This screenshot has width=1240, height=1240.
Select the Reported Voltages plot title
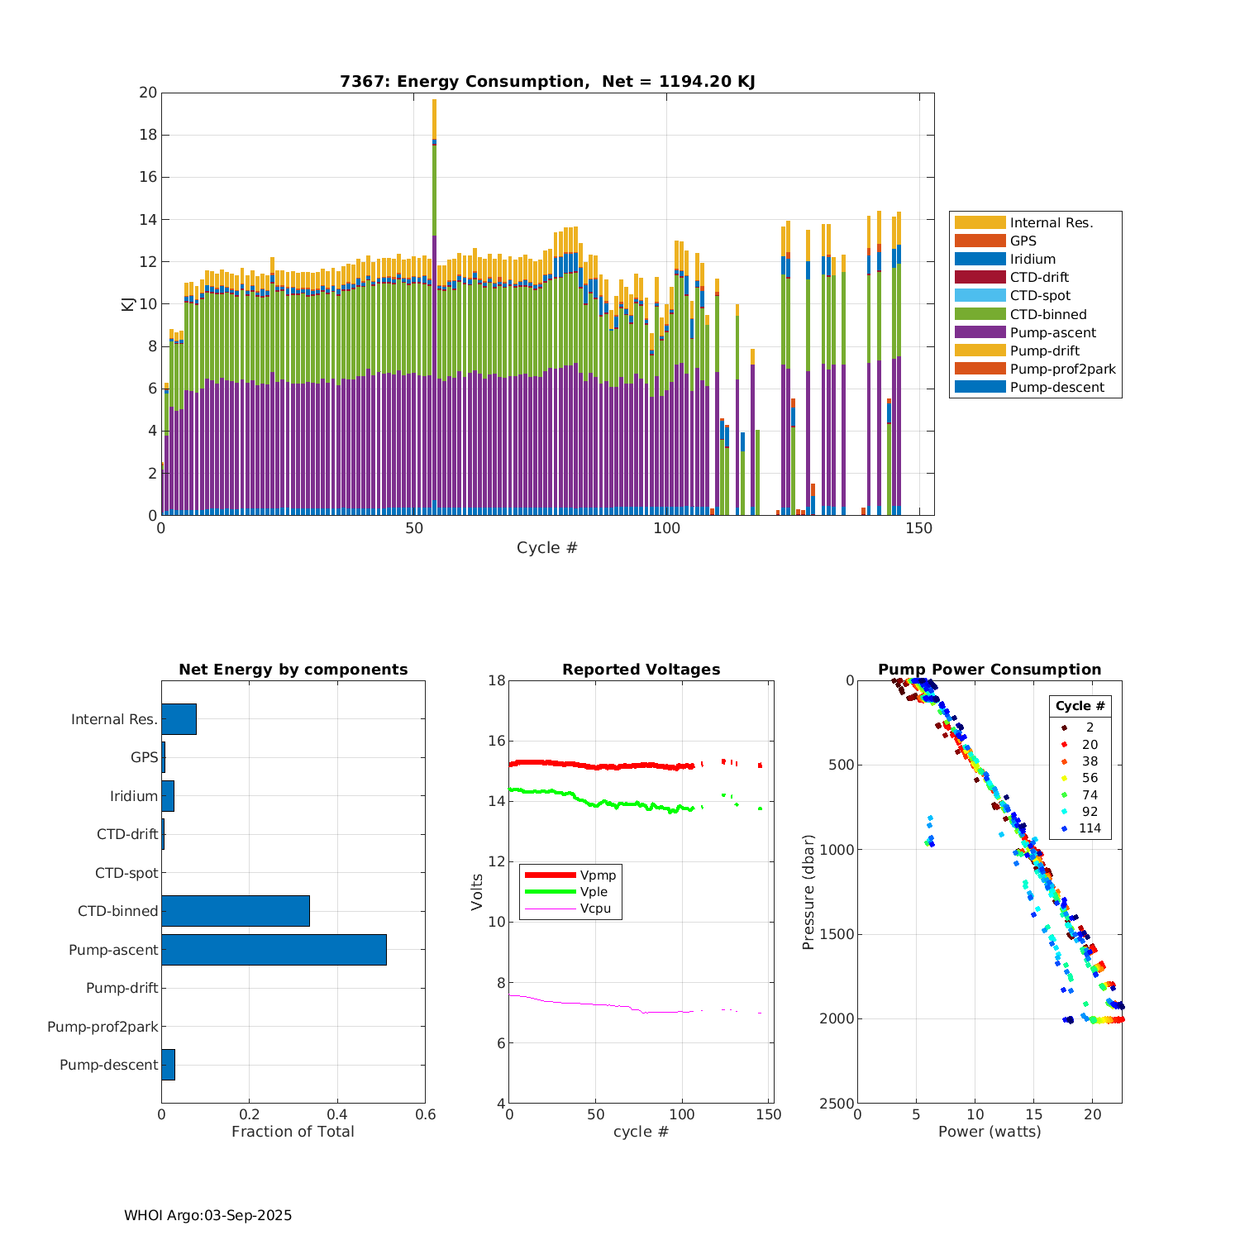coord(641,670)
